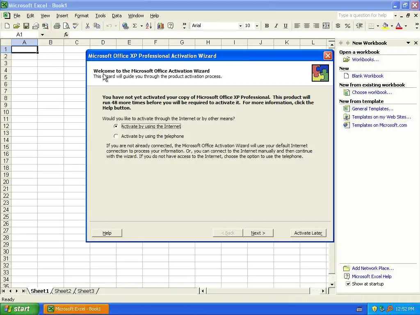Run the ABC Spelling check icon

tap(76, 26)
